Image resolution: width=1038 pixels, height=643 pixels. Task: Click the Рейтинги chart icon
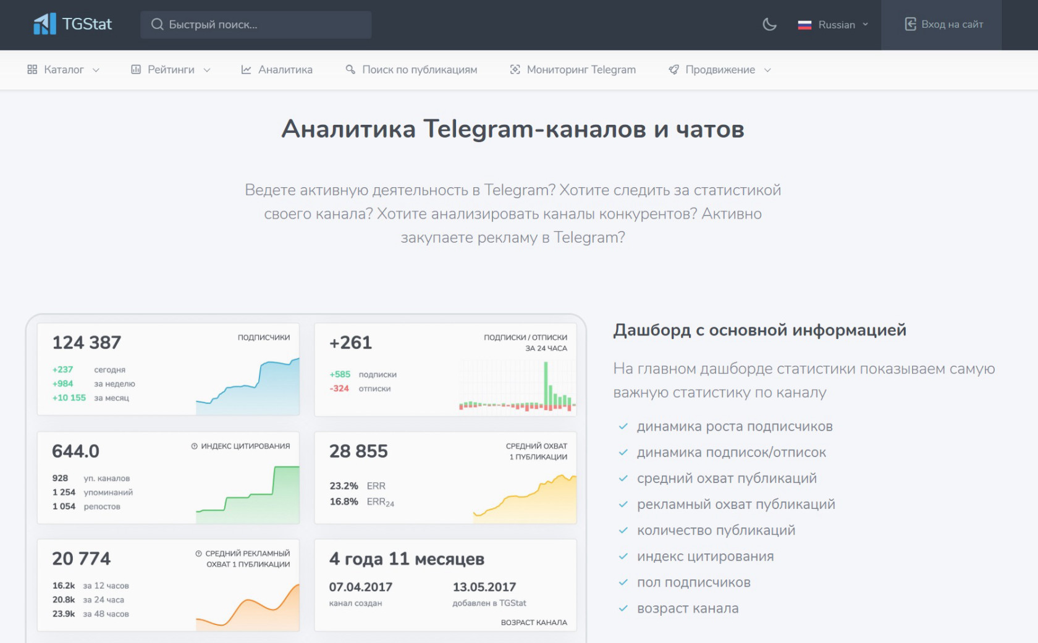136,70
